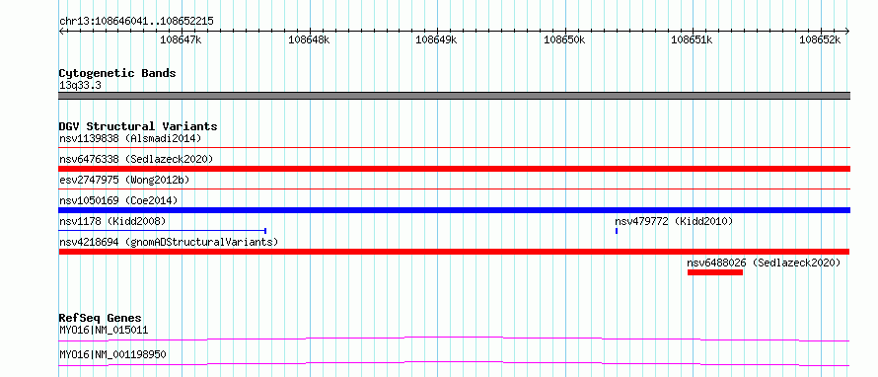Viewport: 878px width, 377px height.
Task: Click the magenta MYO16 NM_001198950 transcript line
Action: tap(454, 363)
